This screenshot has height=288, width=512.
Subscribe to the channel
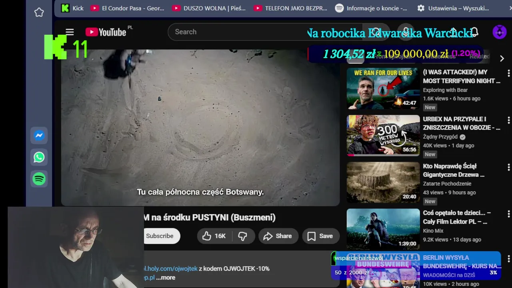pos(162,236)
